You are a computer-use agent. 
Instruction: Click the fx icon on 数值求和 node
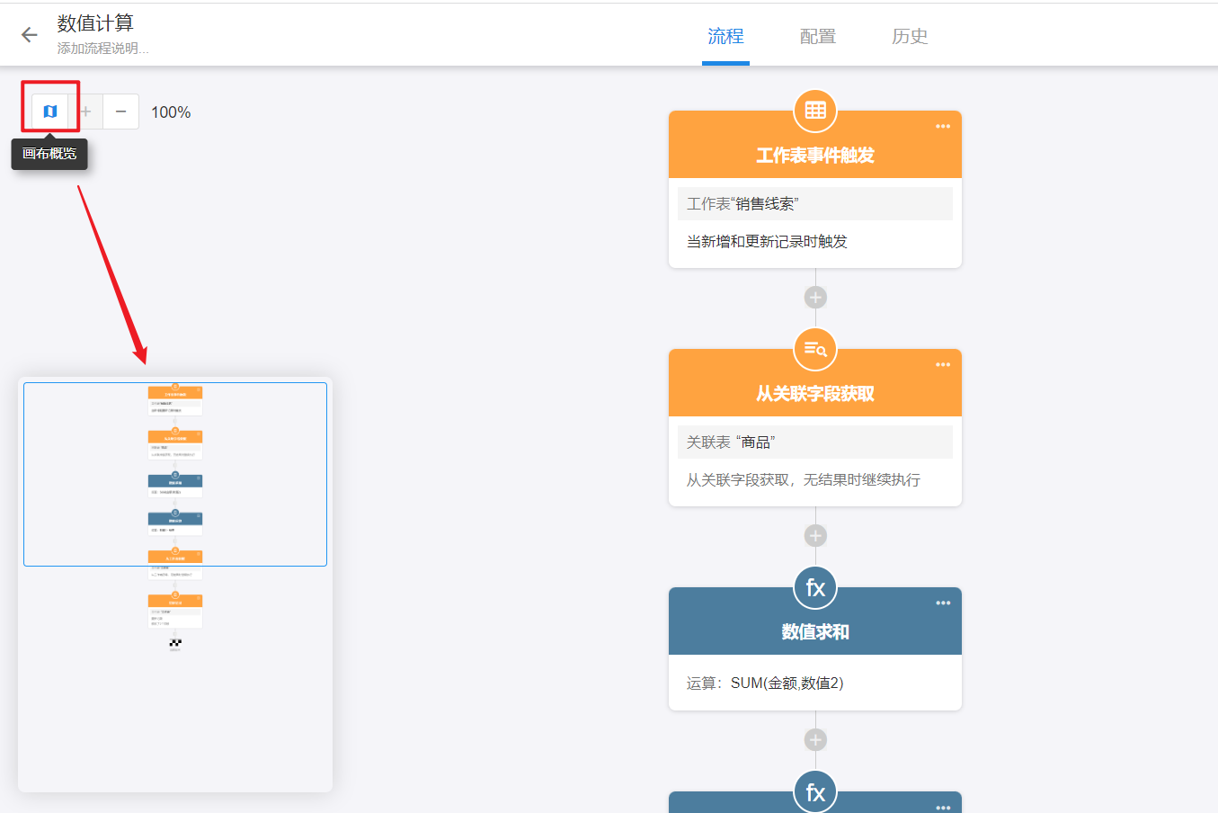(x=815, y=587)
